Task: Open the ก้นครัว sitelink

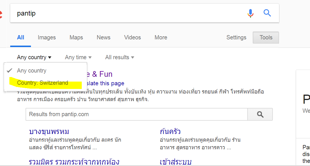Action: 170,132
